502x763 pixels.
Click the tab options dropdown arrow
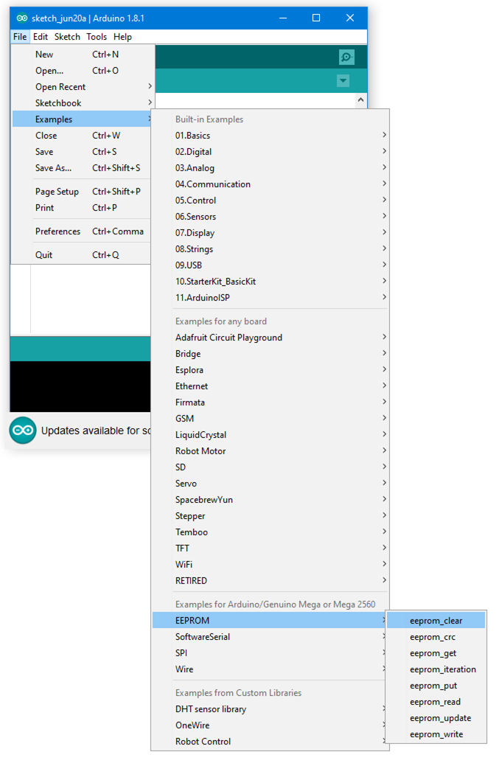point(343,81)
